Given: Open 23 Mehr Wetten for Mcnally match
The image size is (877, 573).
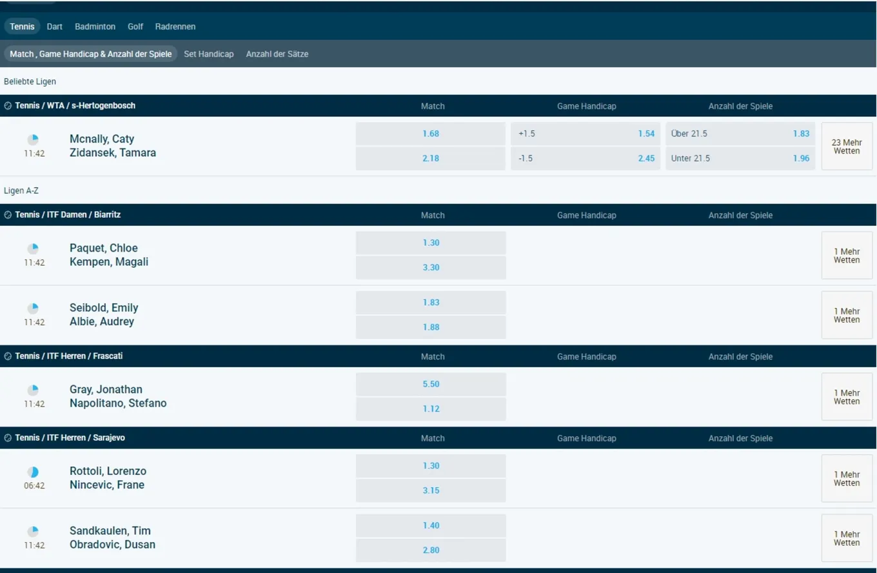Looking at the screenshot, I should [847, 146].
